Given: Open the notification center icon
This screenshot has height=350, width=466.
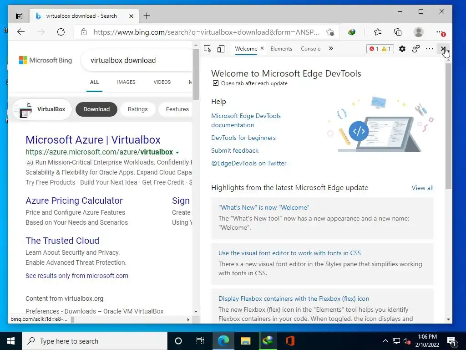Looking at the screenshot, I should [451, 341].
